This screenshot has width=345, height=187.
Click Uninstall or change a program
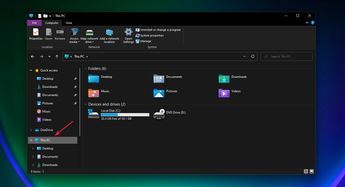(160, 30)
